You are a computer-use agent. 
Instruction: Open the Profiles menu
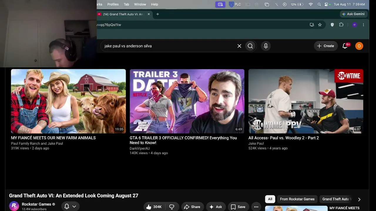point(113,4)
